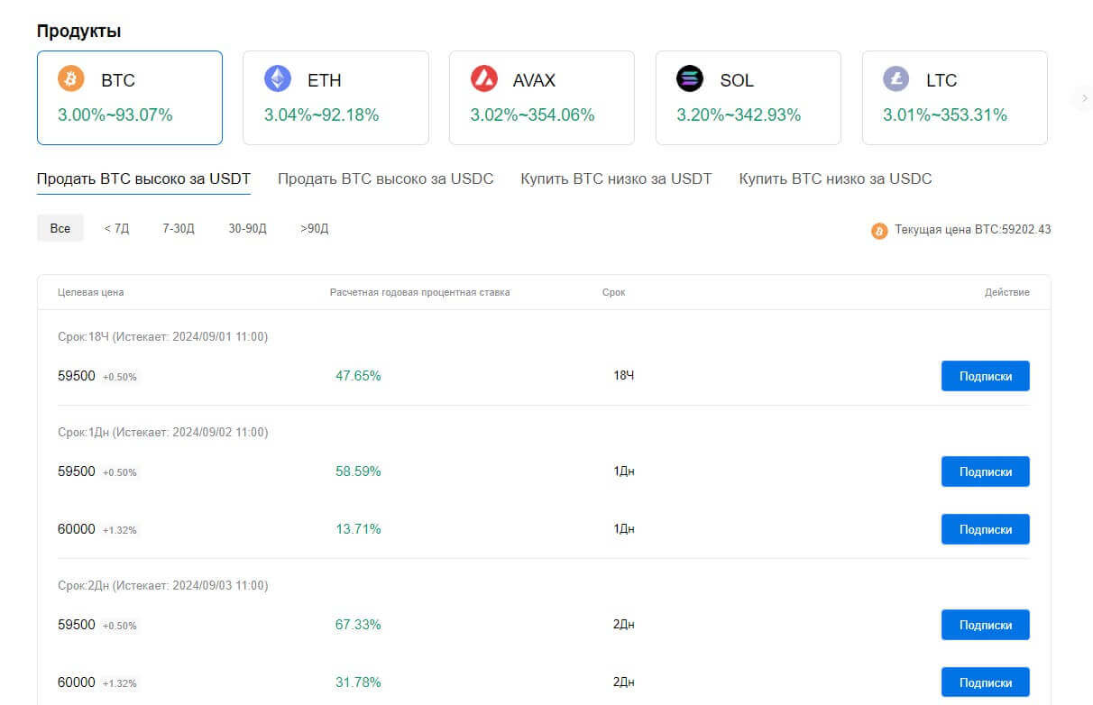The image size is (1093, 705).
Task: Select the ETH product card rate text
Action: pos(321,114)
